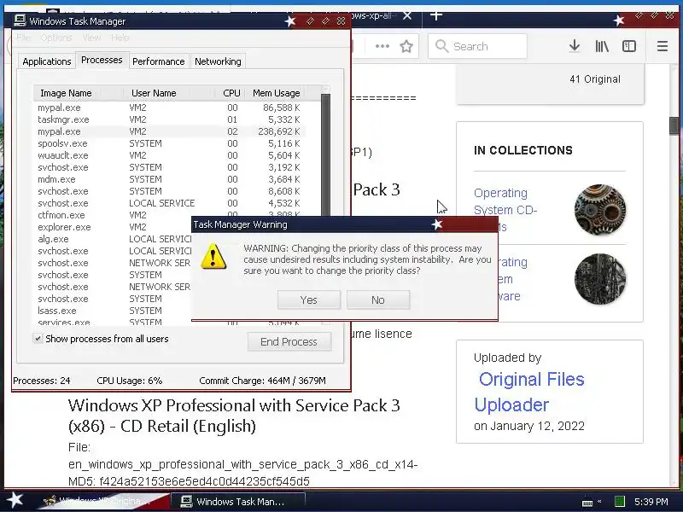This screenshot has width=683, height=512.
Task: Open the browser Library icon
Action: click(x=602, y=46)
